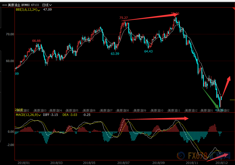This screenshot has height=165, width=235.
Task: Click the DIFF -3.15 value label
Action: click(50, 115)
